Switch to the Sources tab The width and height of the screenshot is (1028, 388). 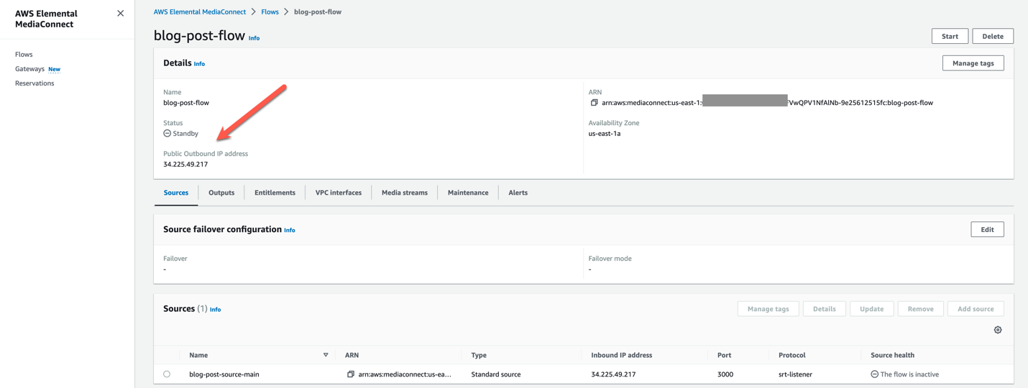pyautogui.click(x=176, y=193)
